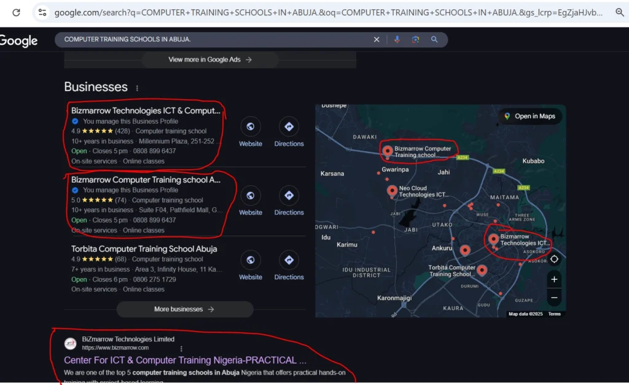Open site info icon in address bar
Viewport: 629px width, 385px height.
point(42,12)
